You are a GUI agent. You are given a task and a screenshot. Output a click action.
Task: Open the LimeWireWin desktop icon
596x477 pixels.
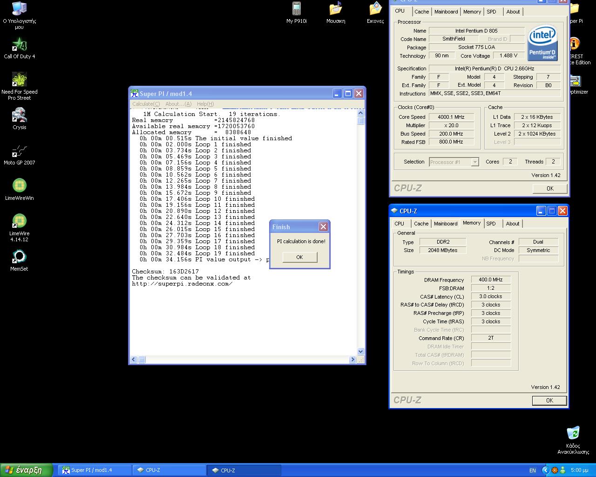(19, 189)
